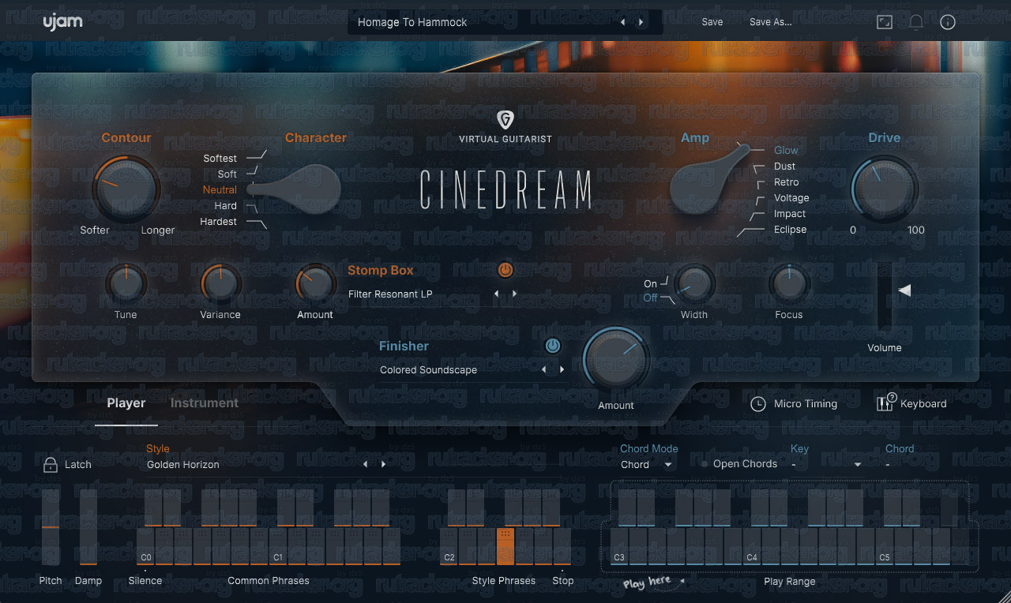The image size is (1011, 603).
Task: Click the Contour knob
Action: [126, 189]
